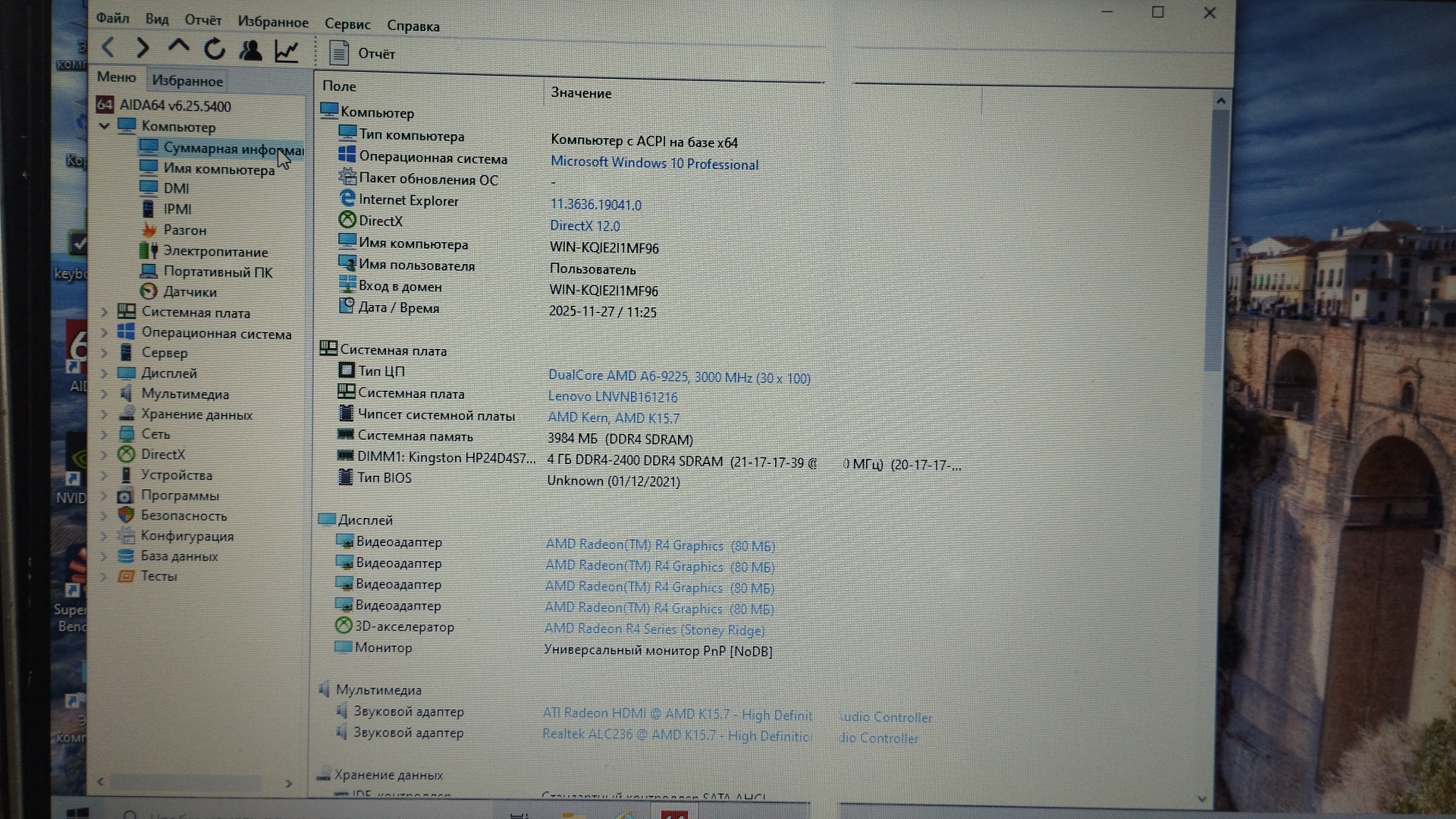Expand the Хранение данных tree node
Viewport: 1456px width, 819px height.
pyautogui.click(x=104, y=414)
